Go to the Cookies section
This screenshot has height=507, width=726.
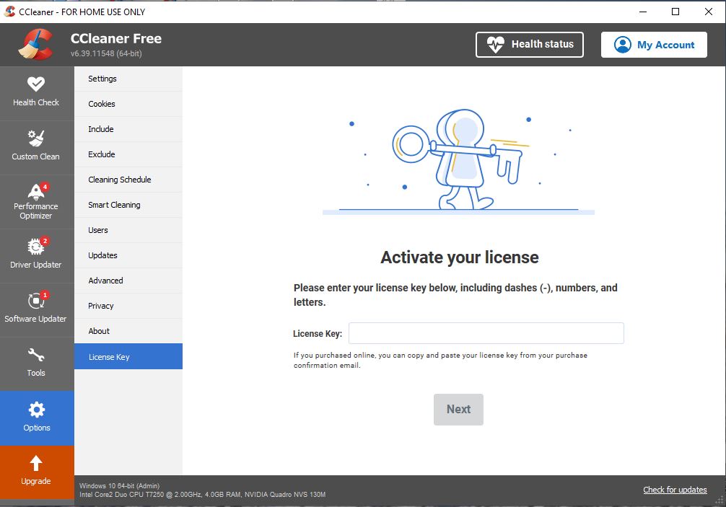(x=102, y=104)
